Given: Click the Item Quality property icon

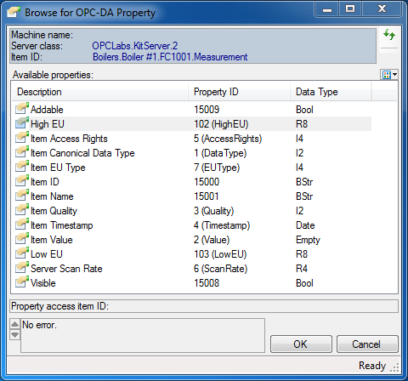Looking at the screenshot, I should pos(22,210).
